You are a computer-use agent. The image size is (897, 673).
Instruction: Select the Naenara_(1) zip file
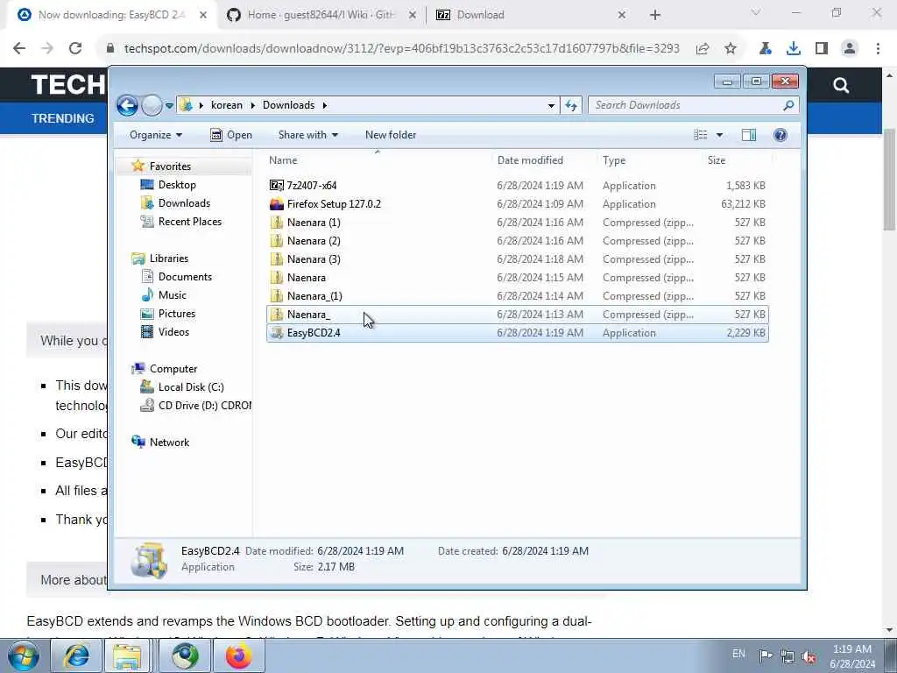tap(517, 296)
